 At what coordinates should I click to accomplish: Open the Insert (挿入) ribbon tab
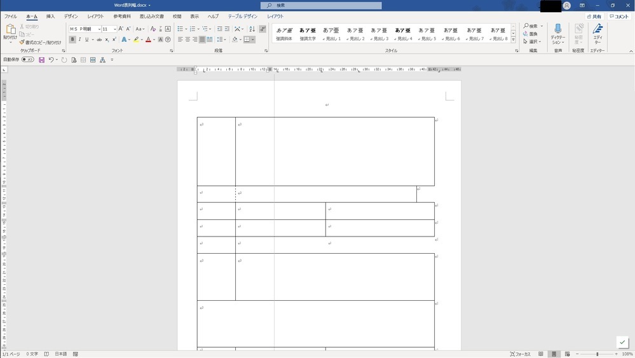coord(50,17)
